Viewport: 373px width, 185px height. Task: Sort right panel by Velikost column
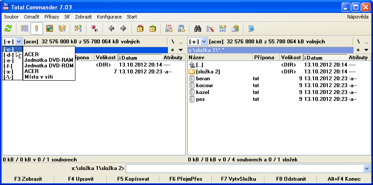(291, 58)
